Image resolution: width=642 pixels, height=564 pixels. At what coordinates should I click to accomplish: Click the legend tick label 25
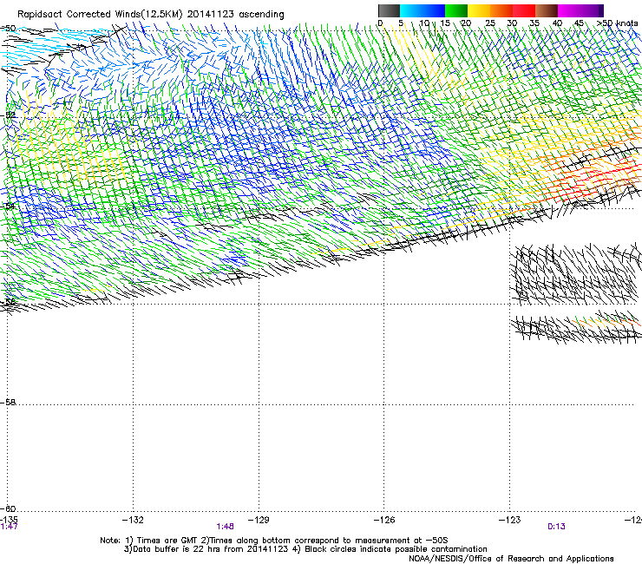pyautogui.click(x=490, y=23)
